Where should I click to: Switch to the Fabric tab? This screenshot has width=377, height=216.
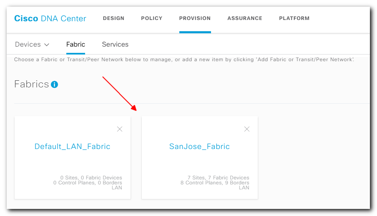[75, 45]
